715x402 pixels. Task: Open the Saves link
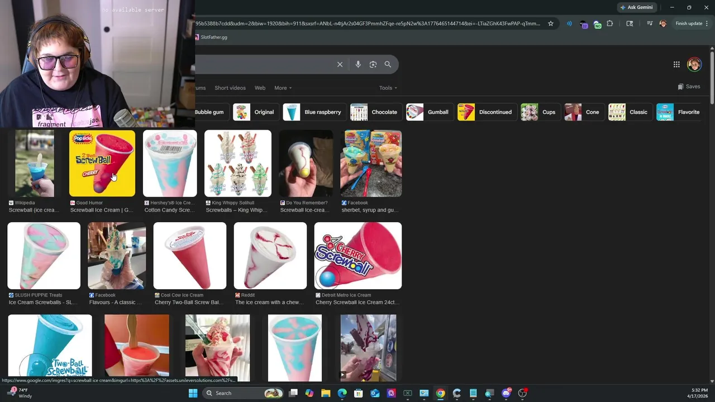689,87
